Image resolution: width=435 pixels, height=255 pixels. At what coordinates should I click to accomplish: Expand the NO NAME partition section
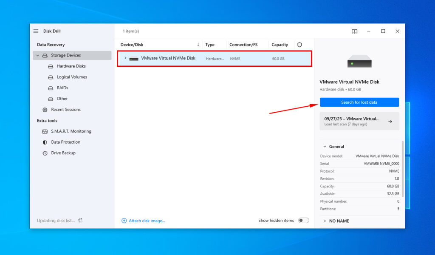(x=325, y=221)
